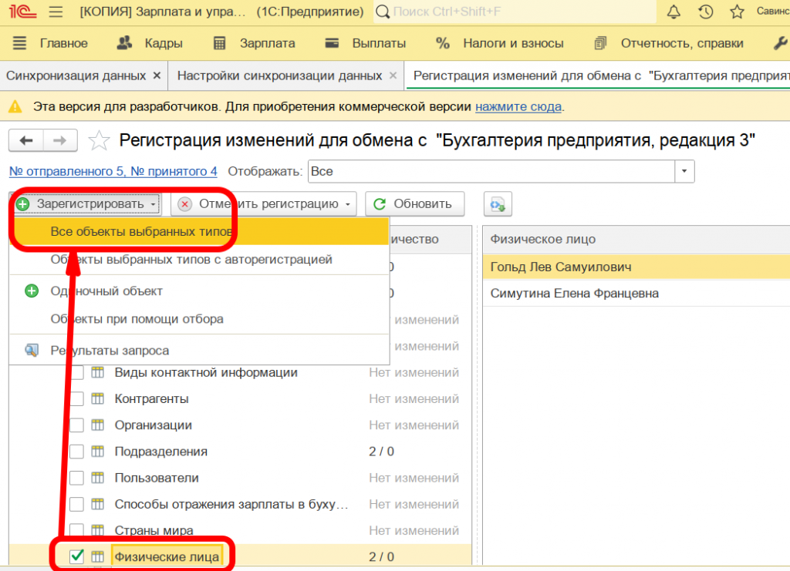This screenshot has width=790, height=571.
Task: Select the Пользователи tree row
Action: [241, 478]
